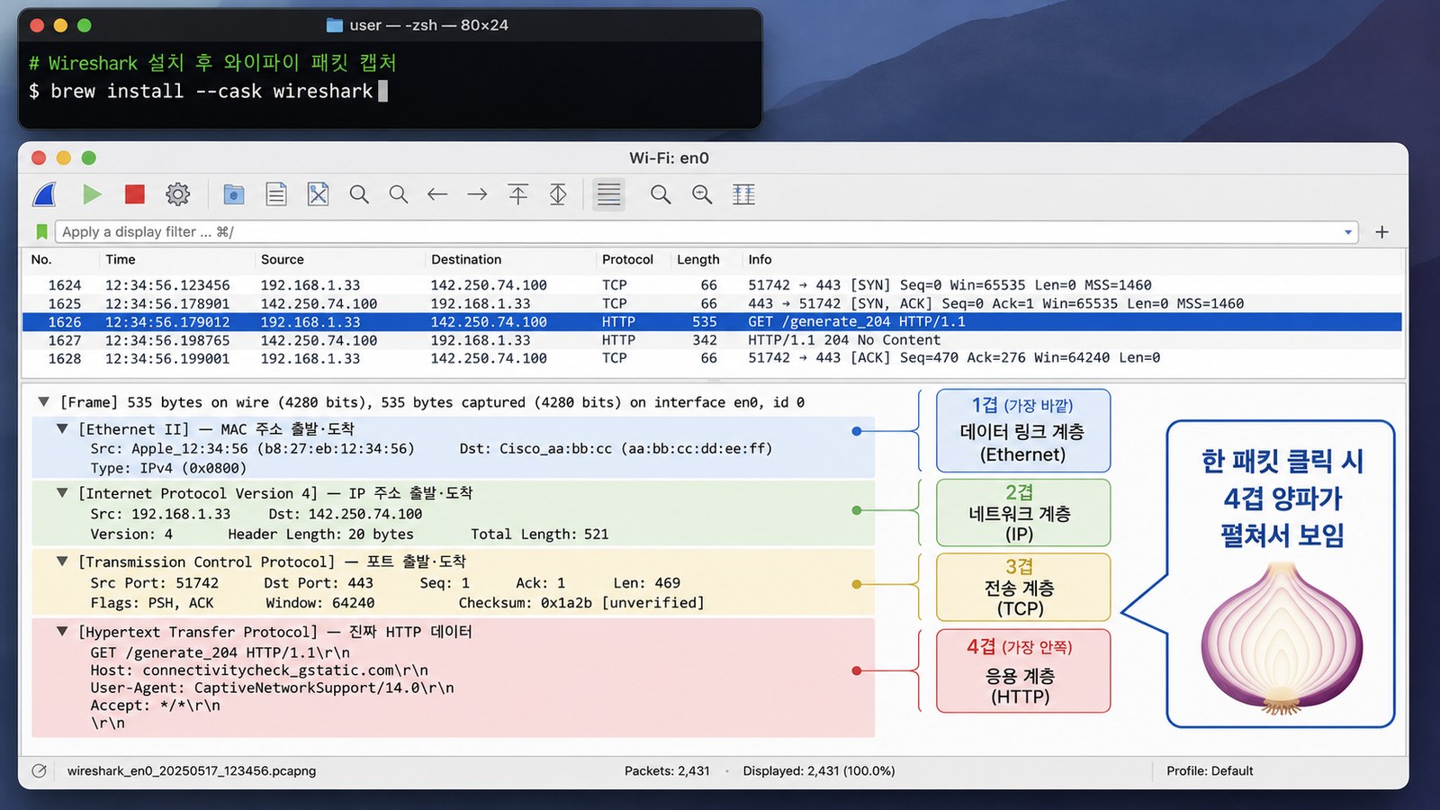Click the resize columns icon
The image size is (1440, 810).
(743, 194)
